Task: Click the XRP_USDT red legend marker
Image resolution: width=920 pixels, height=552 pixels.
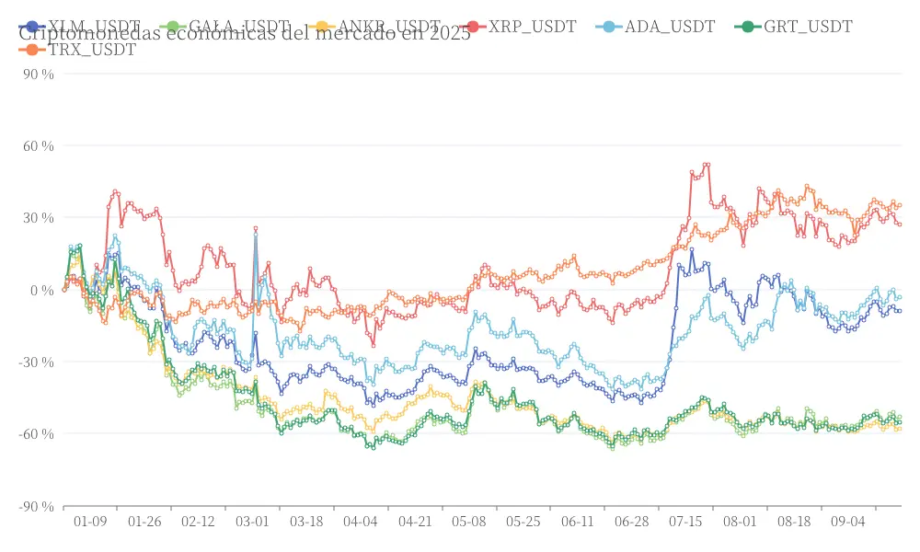Action: [474, 27]
